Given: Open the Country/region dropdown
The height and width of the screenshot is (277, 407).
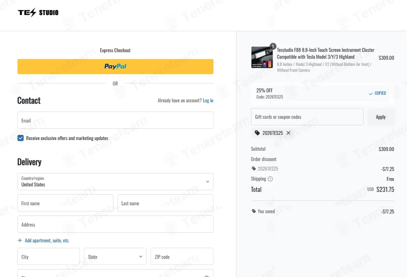Looking at the screenshot, I should tap(115, 182).
